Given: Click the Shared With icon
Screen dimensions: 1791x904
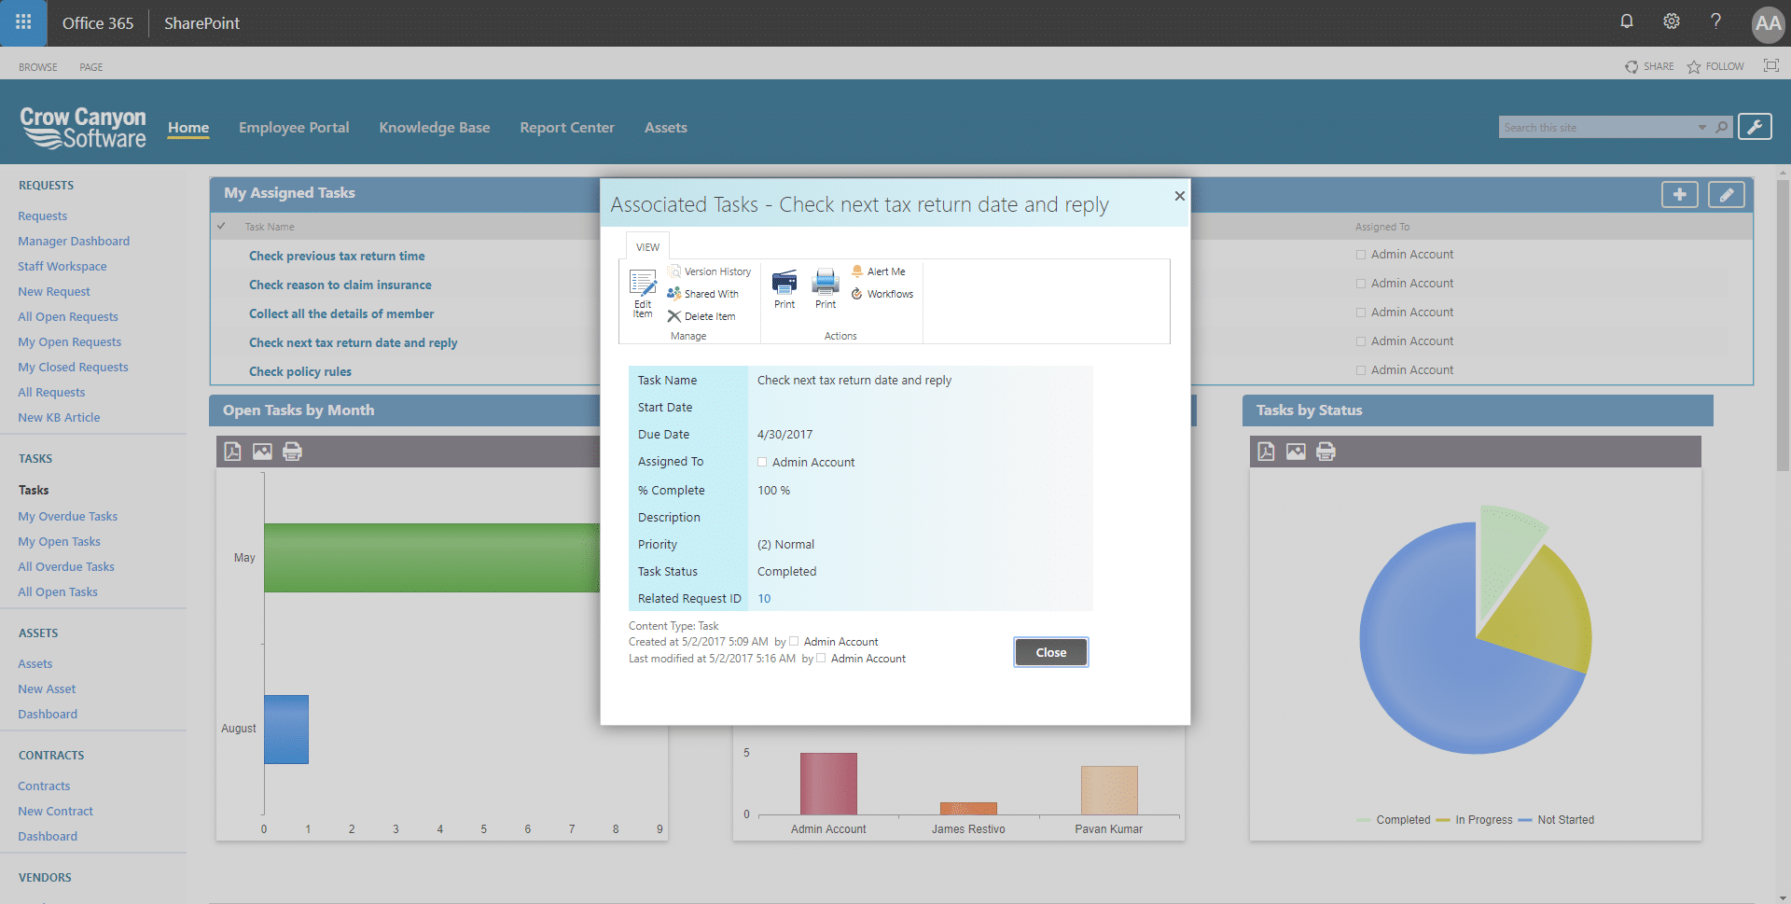Looking at the screenshot, I should point(704,294).
